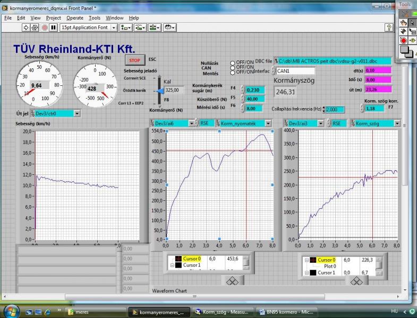Select Cursor 0 in Kormányerő cursor legend
This screenshot has width=417, height=318.
tap(192, 259)
